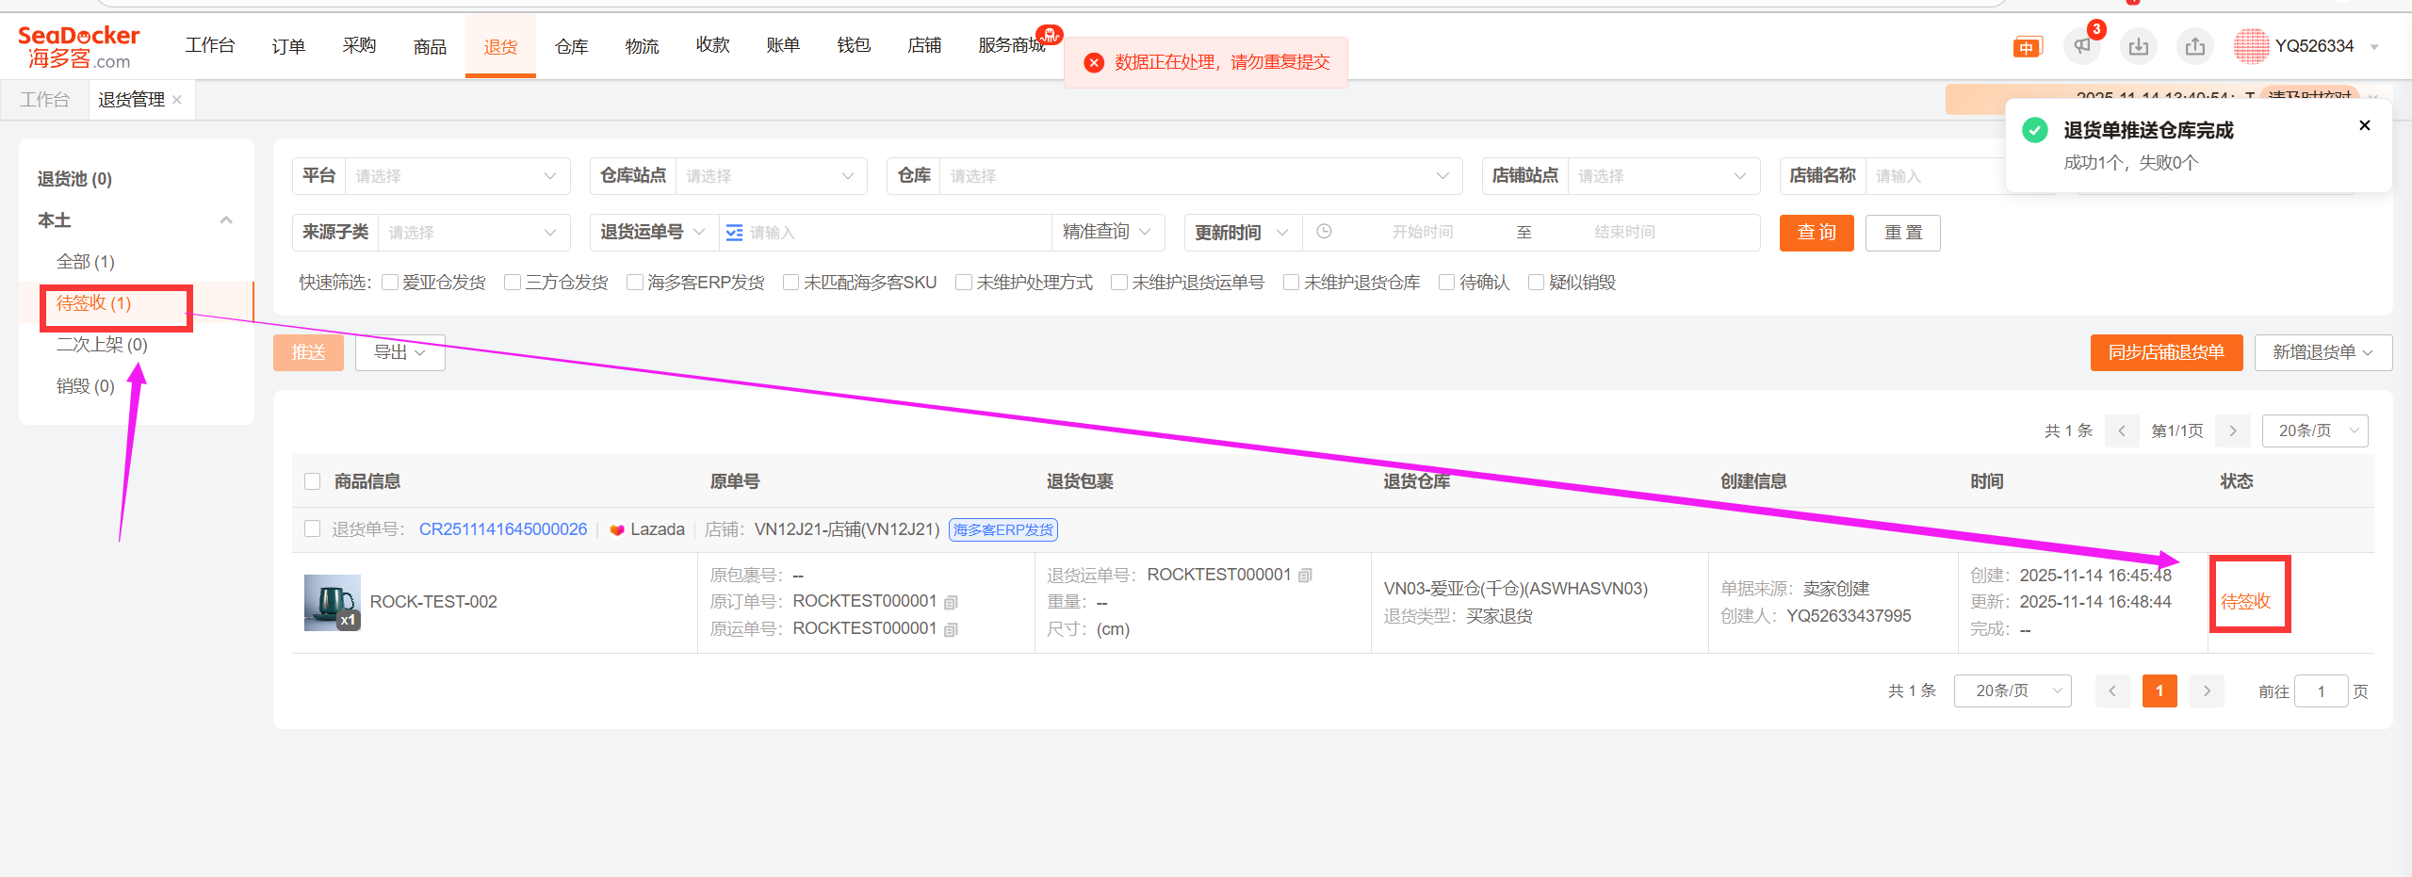Select the return order row checkbox
Viewport: 2412px width, 877px height.
point(313,528)
